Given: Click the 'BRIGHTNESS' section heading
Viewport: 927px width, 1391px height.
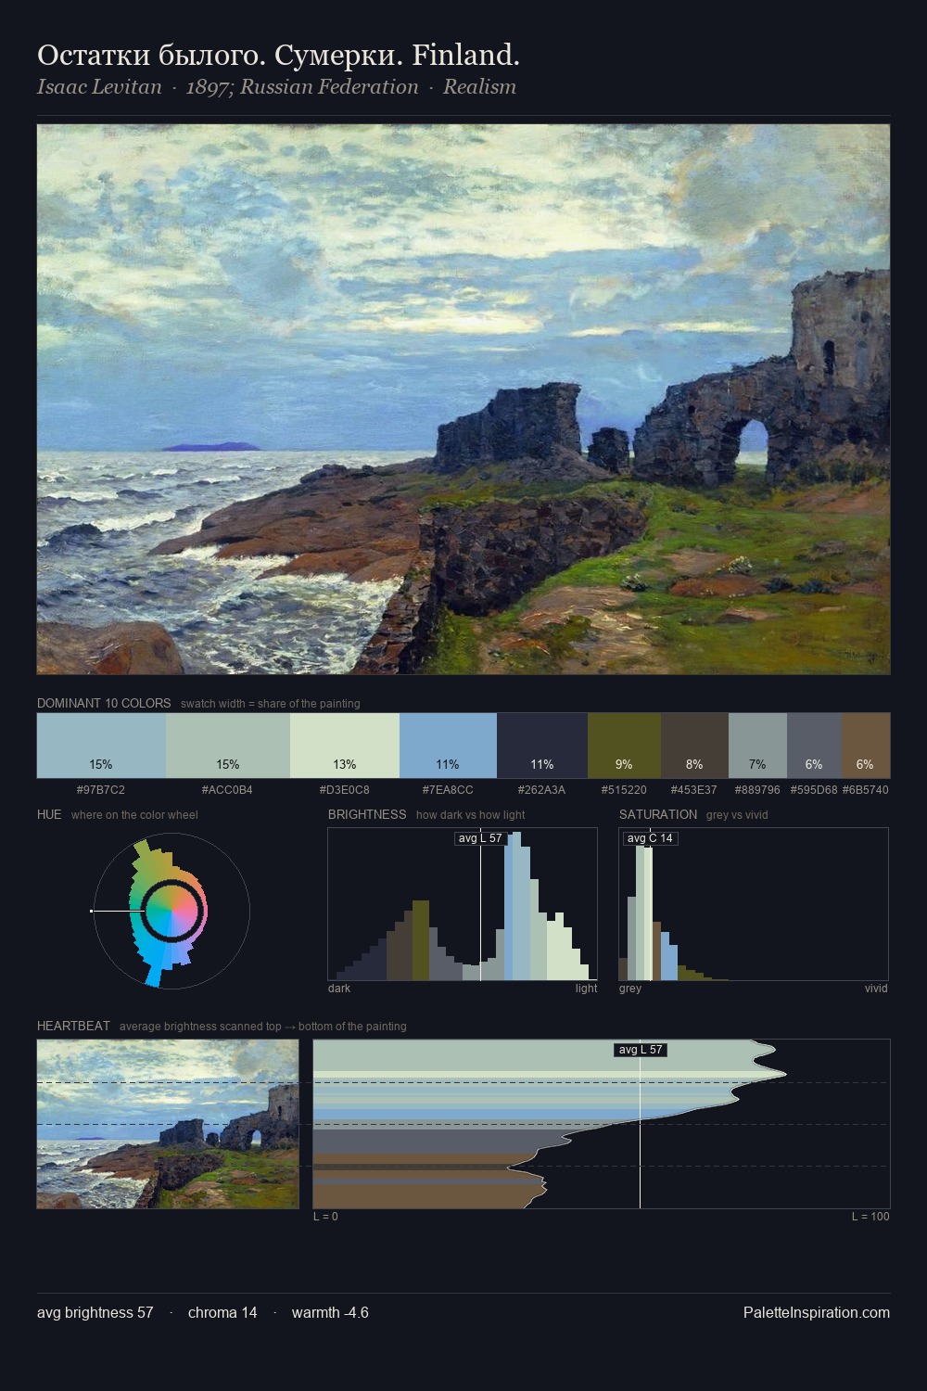Looking at the screenshot, I should click(x=367, y=814).
